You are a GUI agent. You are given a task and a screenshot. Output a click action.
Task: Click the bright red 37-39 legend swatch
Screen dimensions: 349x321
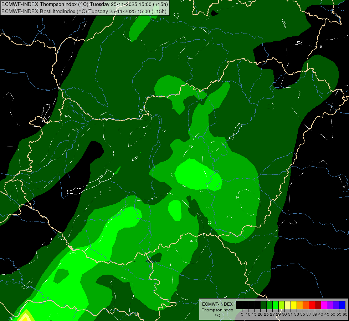[x=312, y=305]
